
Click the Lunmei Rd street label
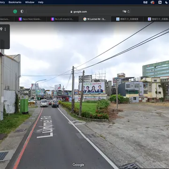click(45, 127)
